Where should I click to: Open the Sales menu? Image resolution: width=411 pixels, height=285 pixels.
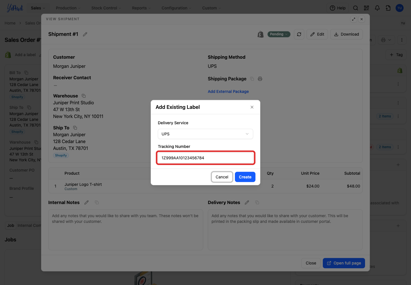pos(38,8)
